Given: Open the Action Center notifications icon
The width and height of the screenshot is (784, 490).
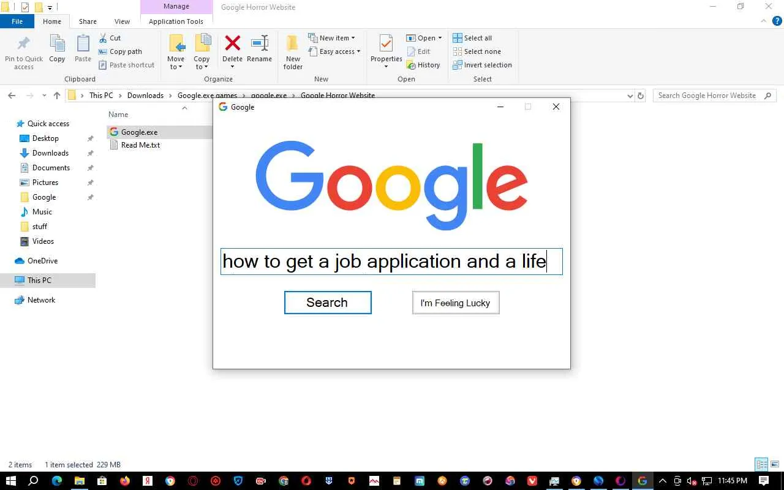Looking at the screenshot, I should point(764,481).
